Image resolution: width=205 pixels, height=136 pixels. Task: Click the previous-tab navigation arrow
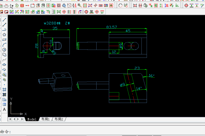click(x=14, y=119)
